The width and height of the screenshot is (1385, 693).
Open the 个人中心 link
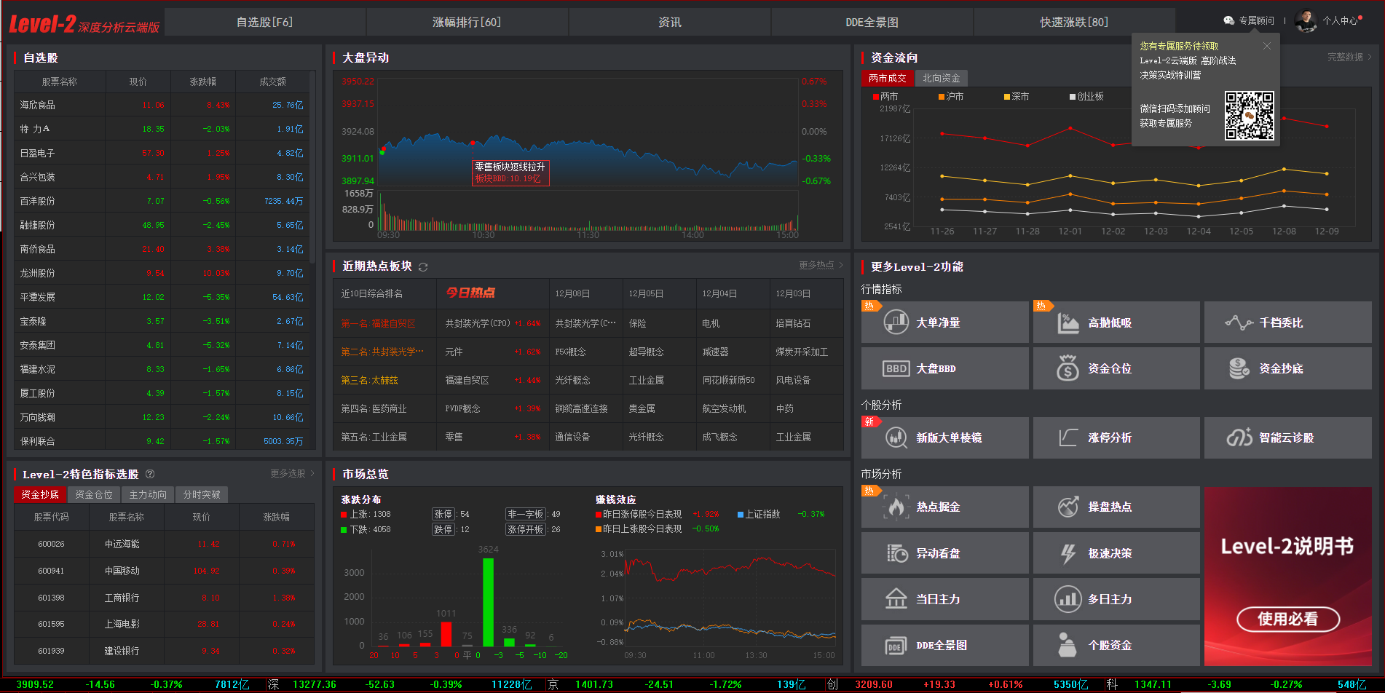pos(1340,20)
